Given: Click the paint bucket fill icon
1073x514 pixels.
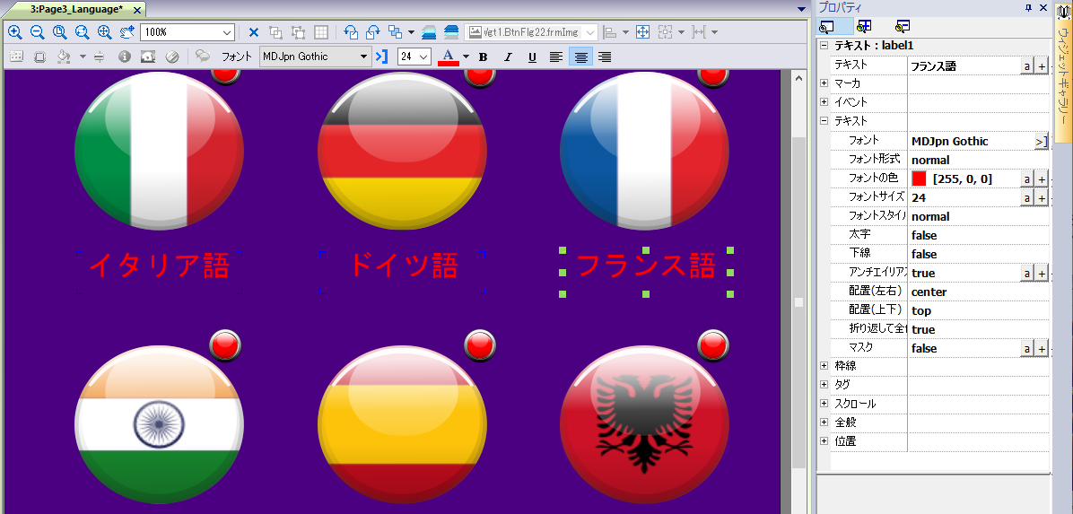Looking at the screenshot, I should 64,57.
